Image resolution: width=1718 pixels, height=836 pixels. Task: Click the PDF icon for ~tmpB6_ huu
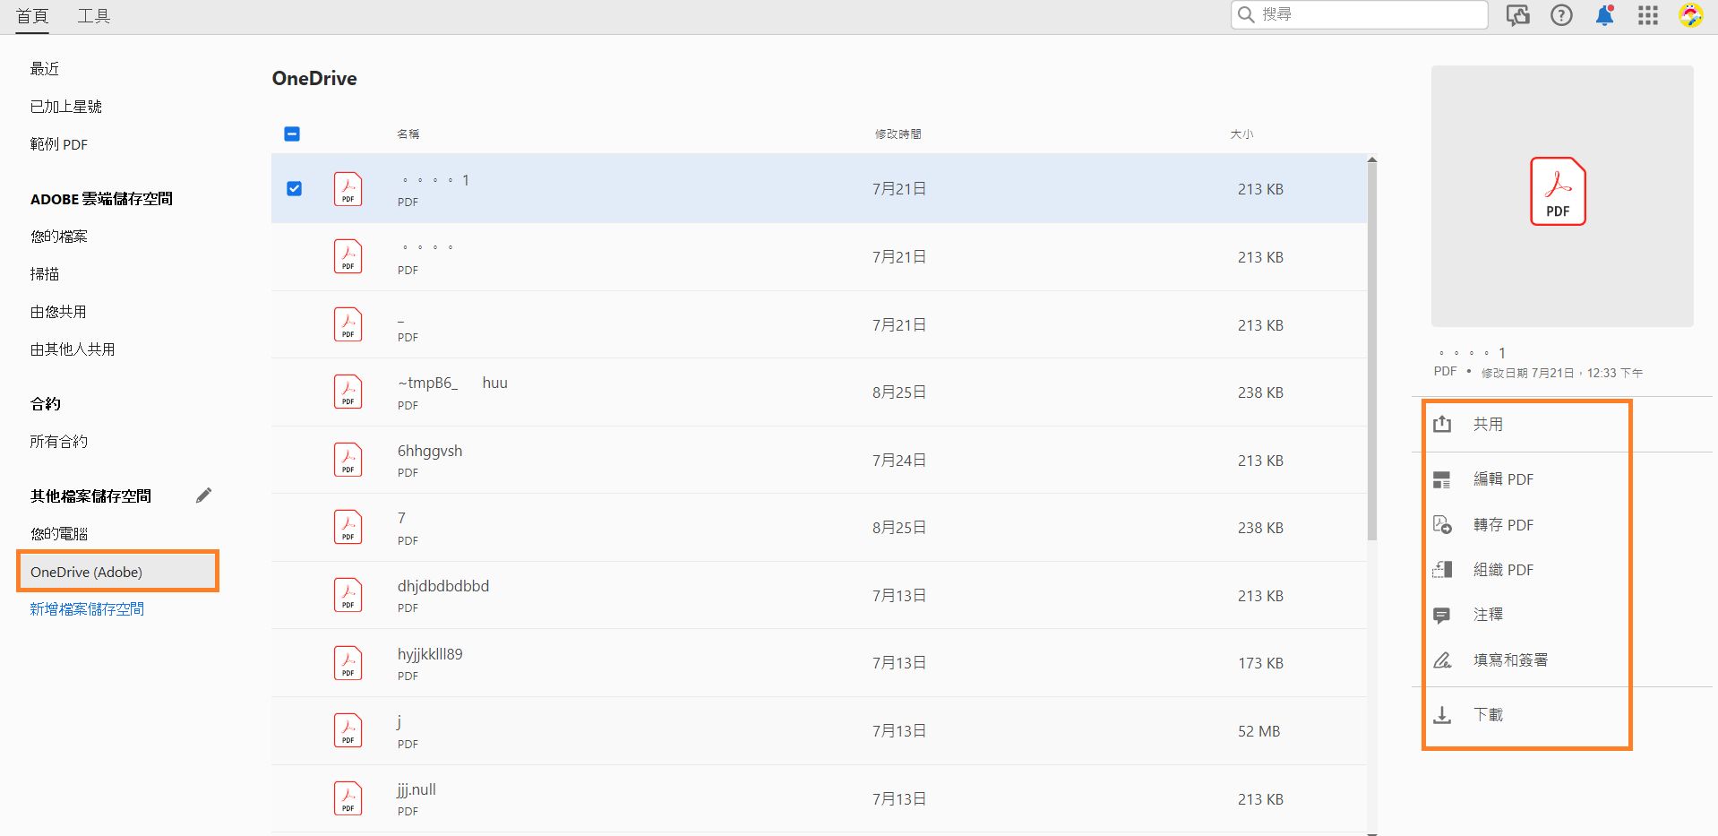348,392
